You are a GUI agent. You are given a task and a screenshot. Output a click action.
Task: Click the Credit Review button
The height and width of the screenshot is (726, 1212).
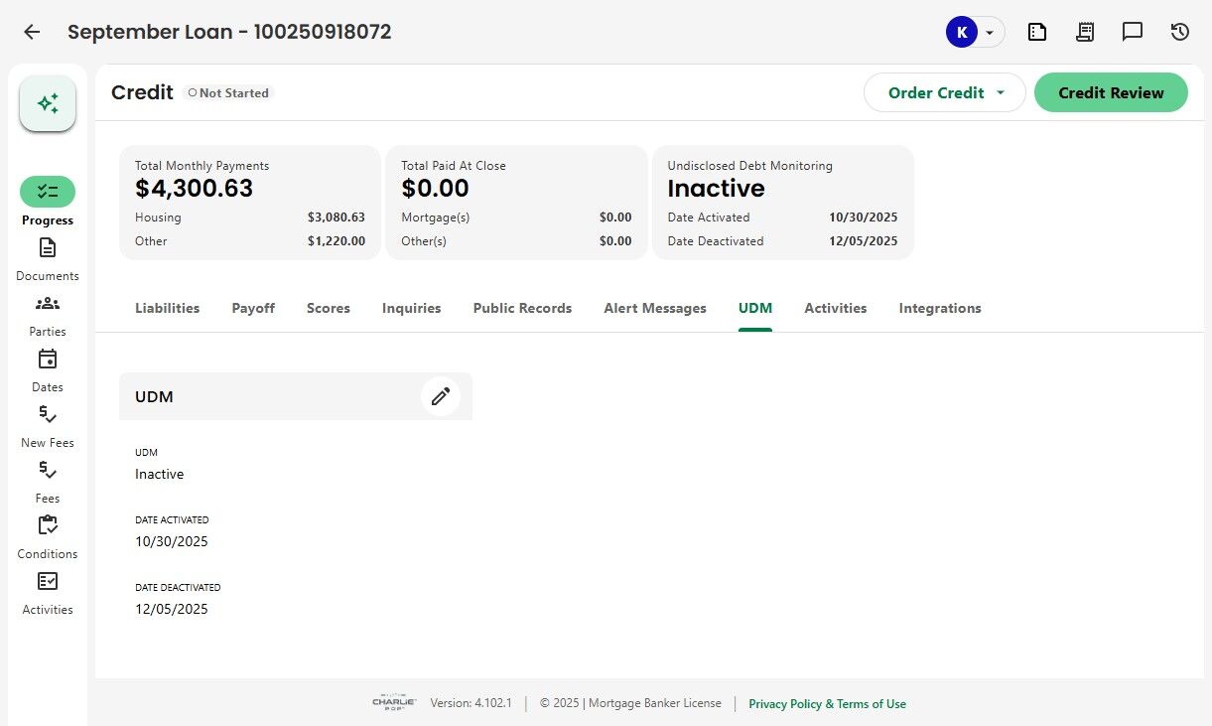[x=1111, y=92]
